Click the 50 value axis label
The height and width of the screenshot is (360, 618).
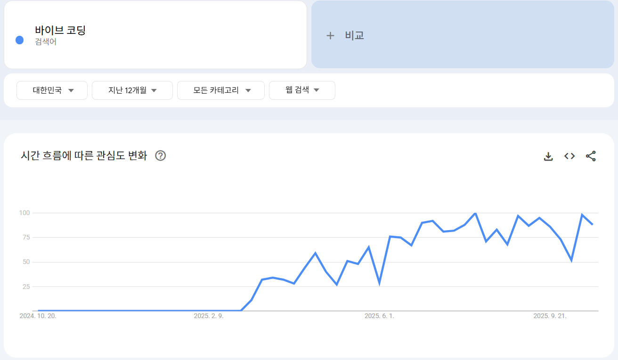tap(26, 262)
